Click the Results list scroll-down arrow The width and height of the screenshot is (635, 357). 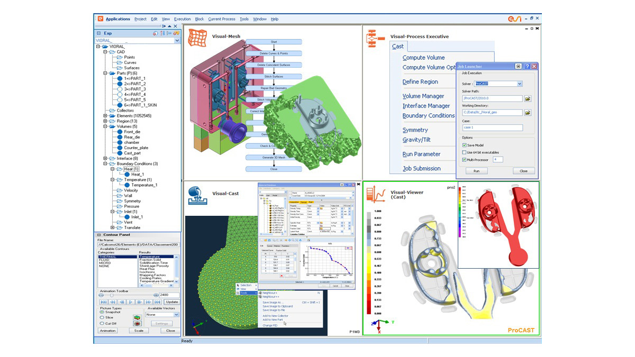pos(177,281)
